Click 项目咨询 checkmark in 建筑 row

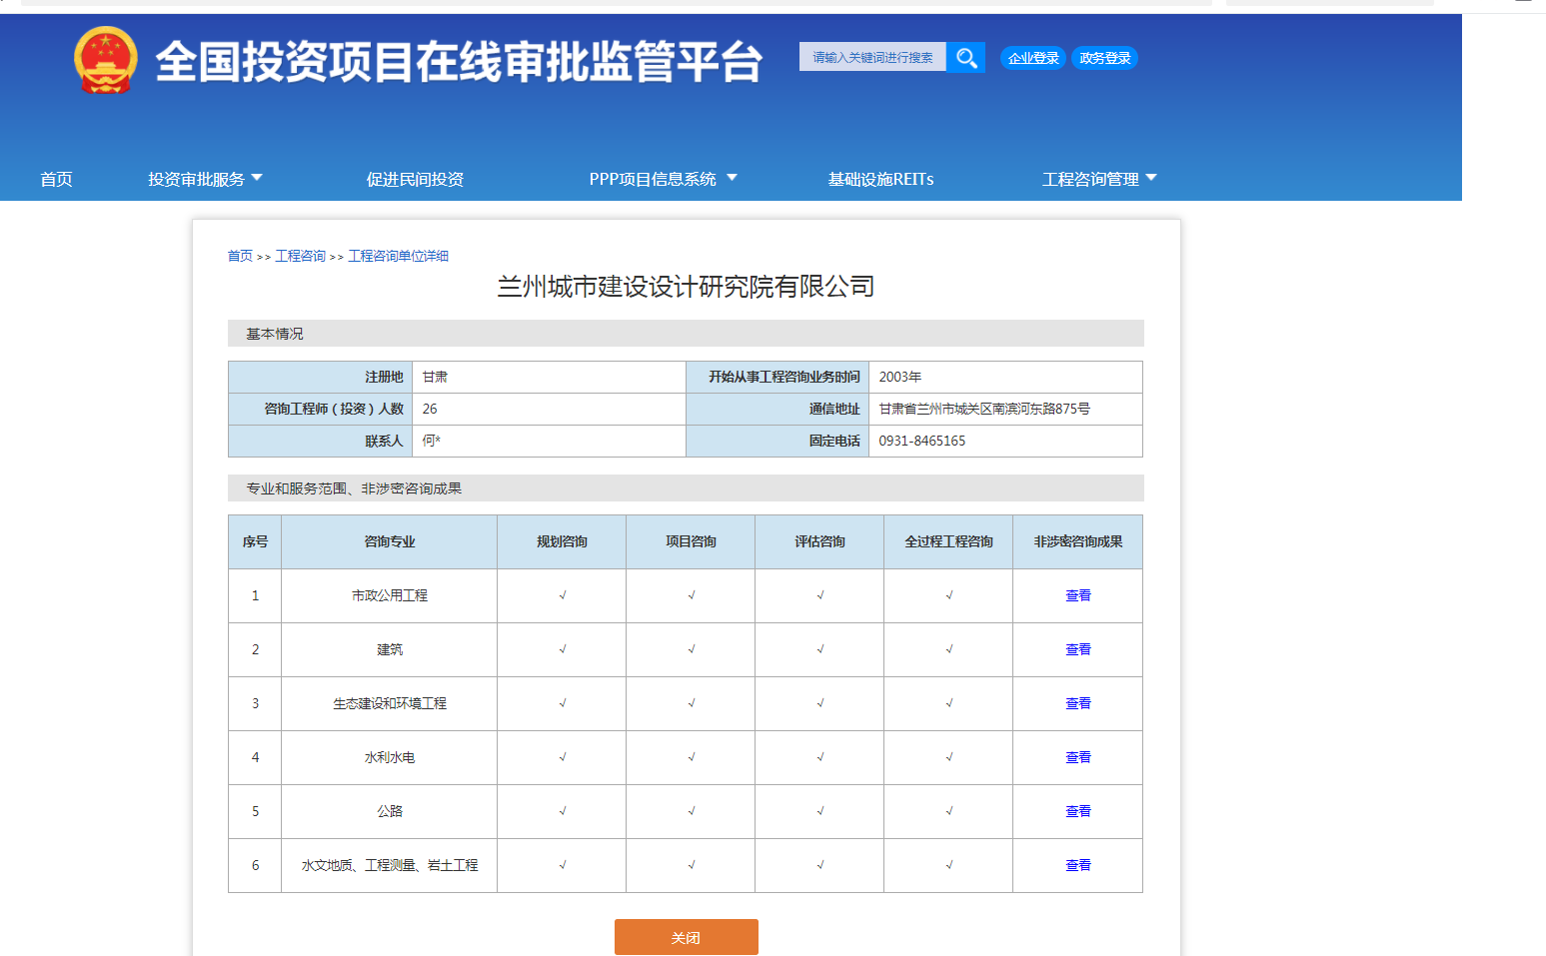click(x=692, y=649)
